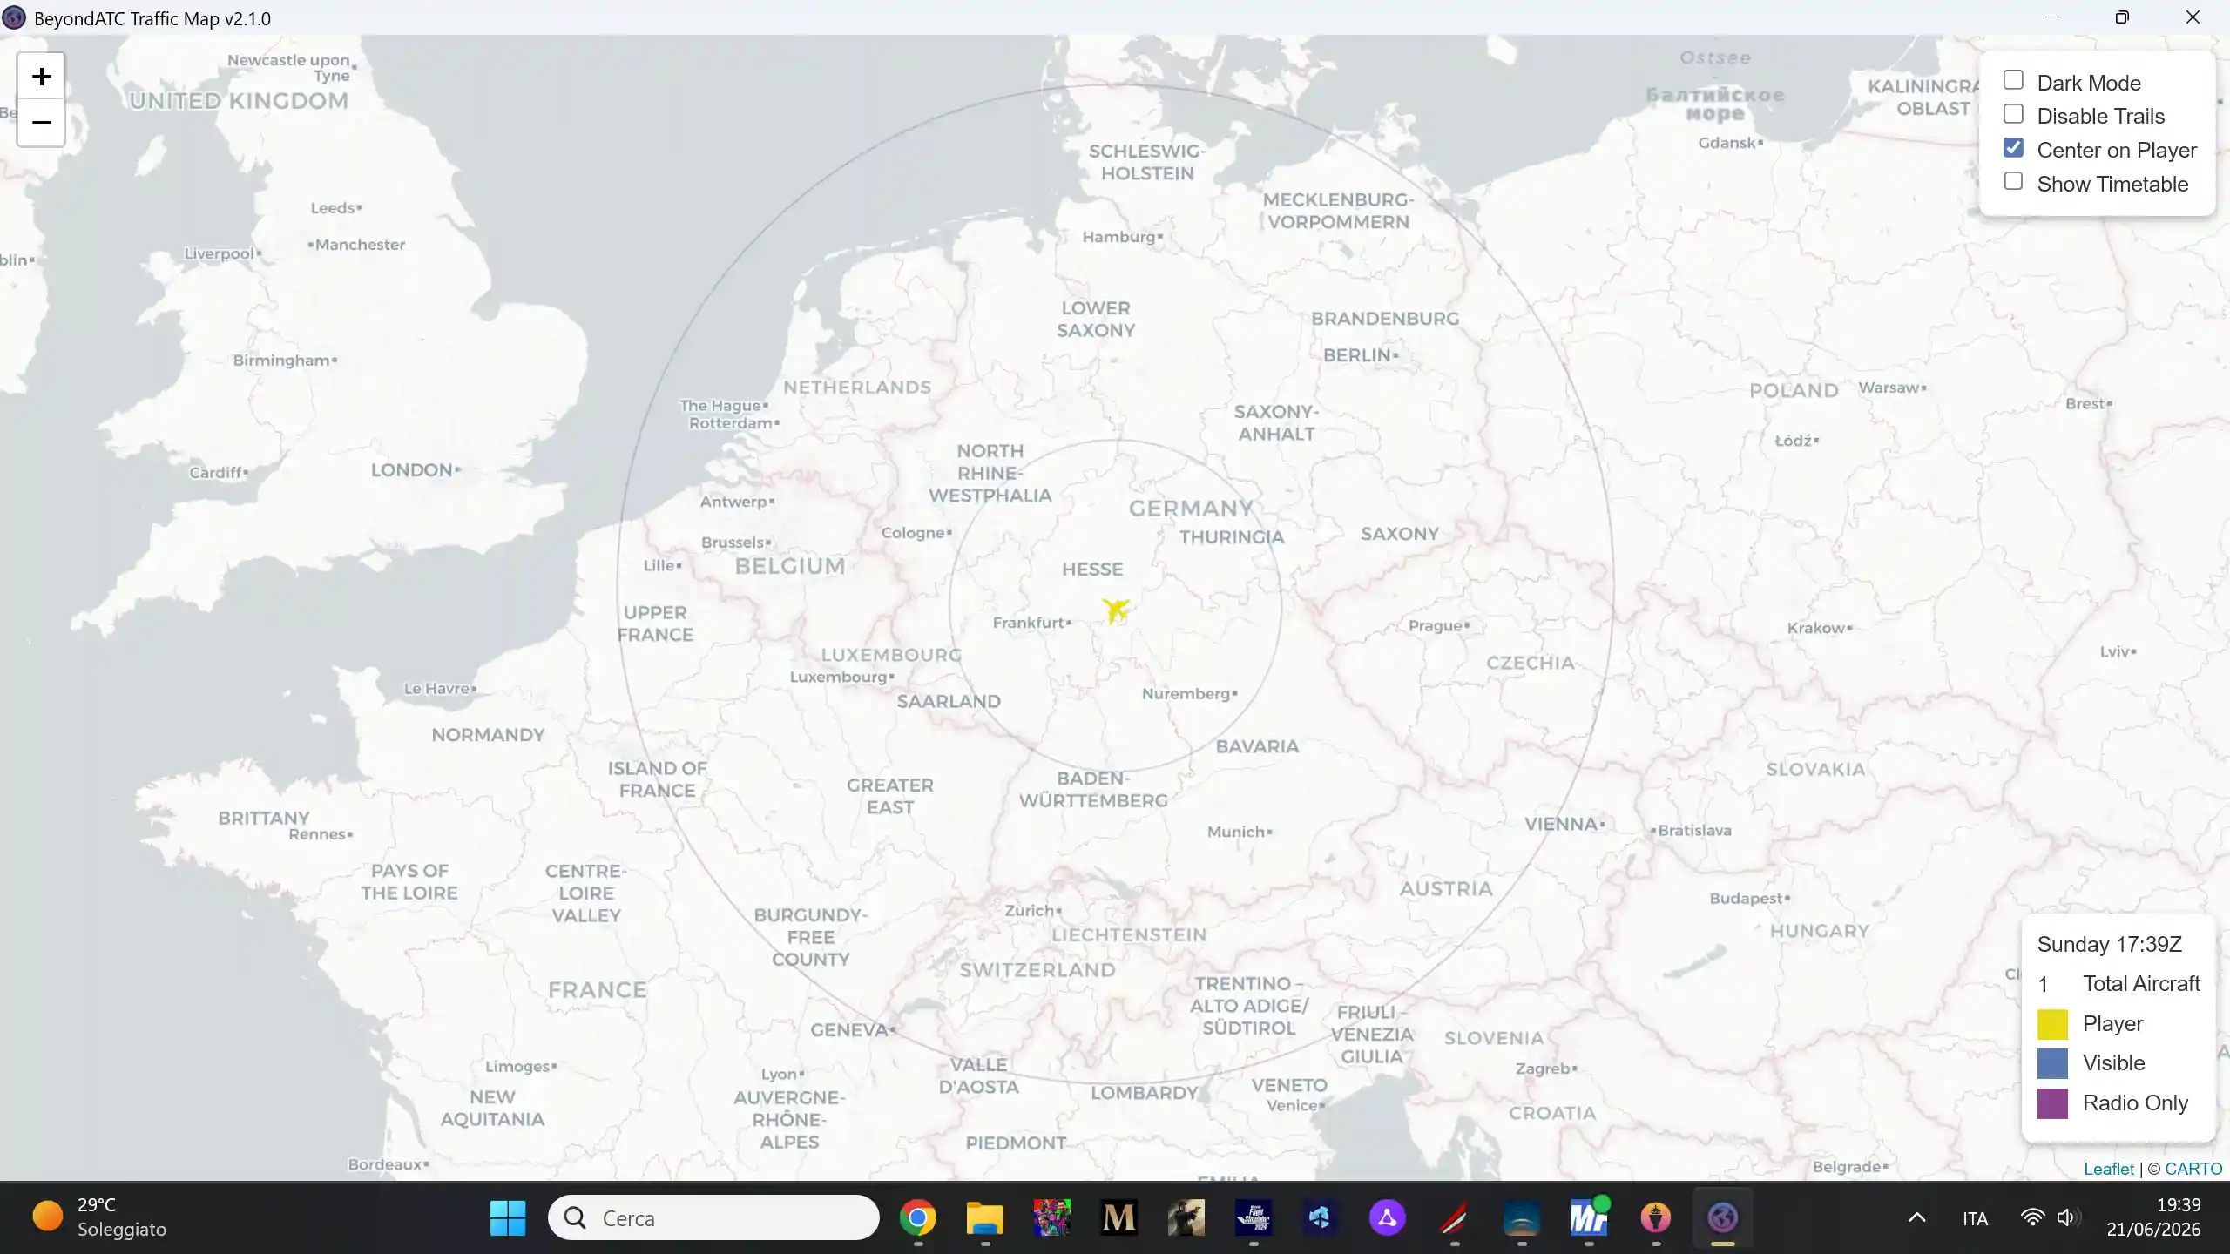The width and height of the screenshot is (2230, 1254).
Task: Click the Sunday 17:39Z time label
Action: click(2109, 945)
